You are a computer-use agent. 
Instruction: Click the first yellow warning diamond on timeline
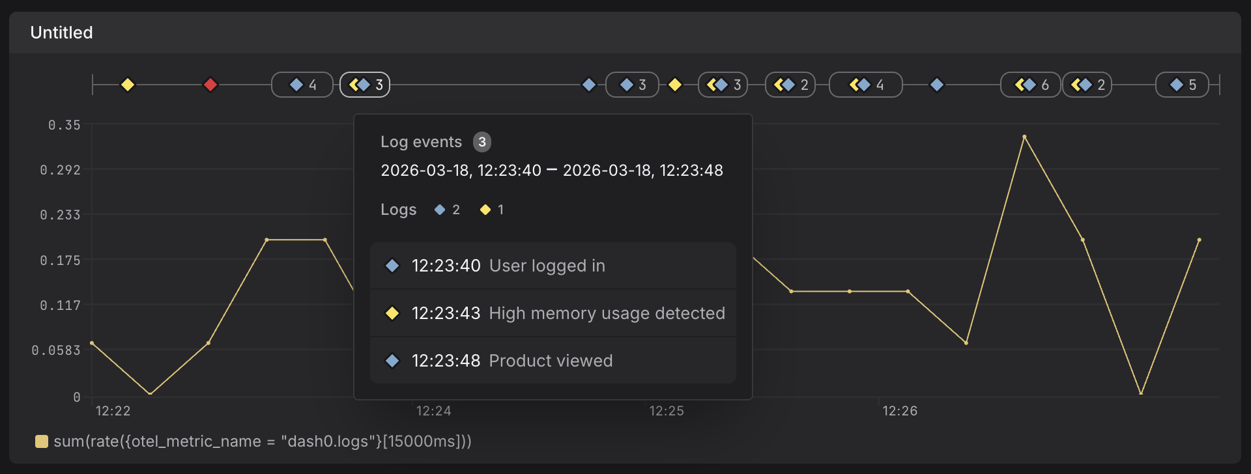click(x=128, y=85)
